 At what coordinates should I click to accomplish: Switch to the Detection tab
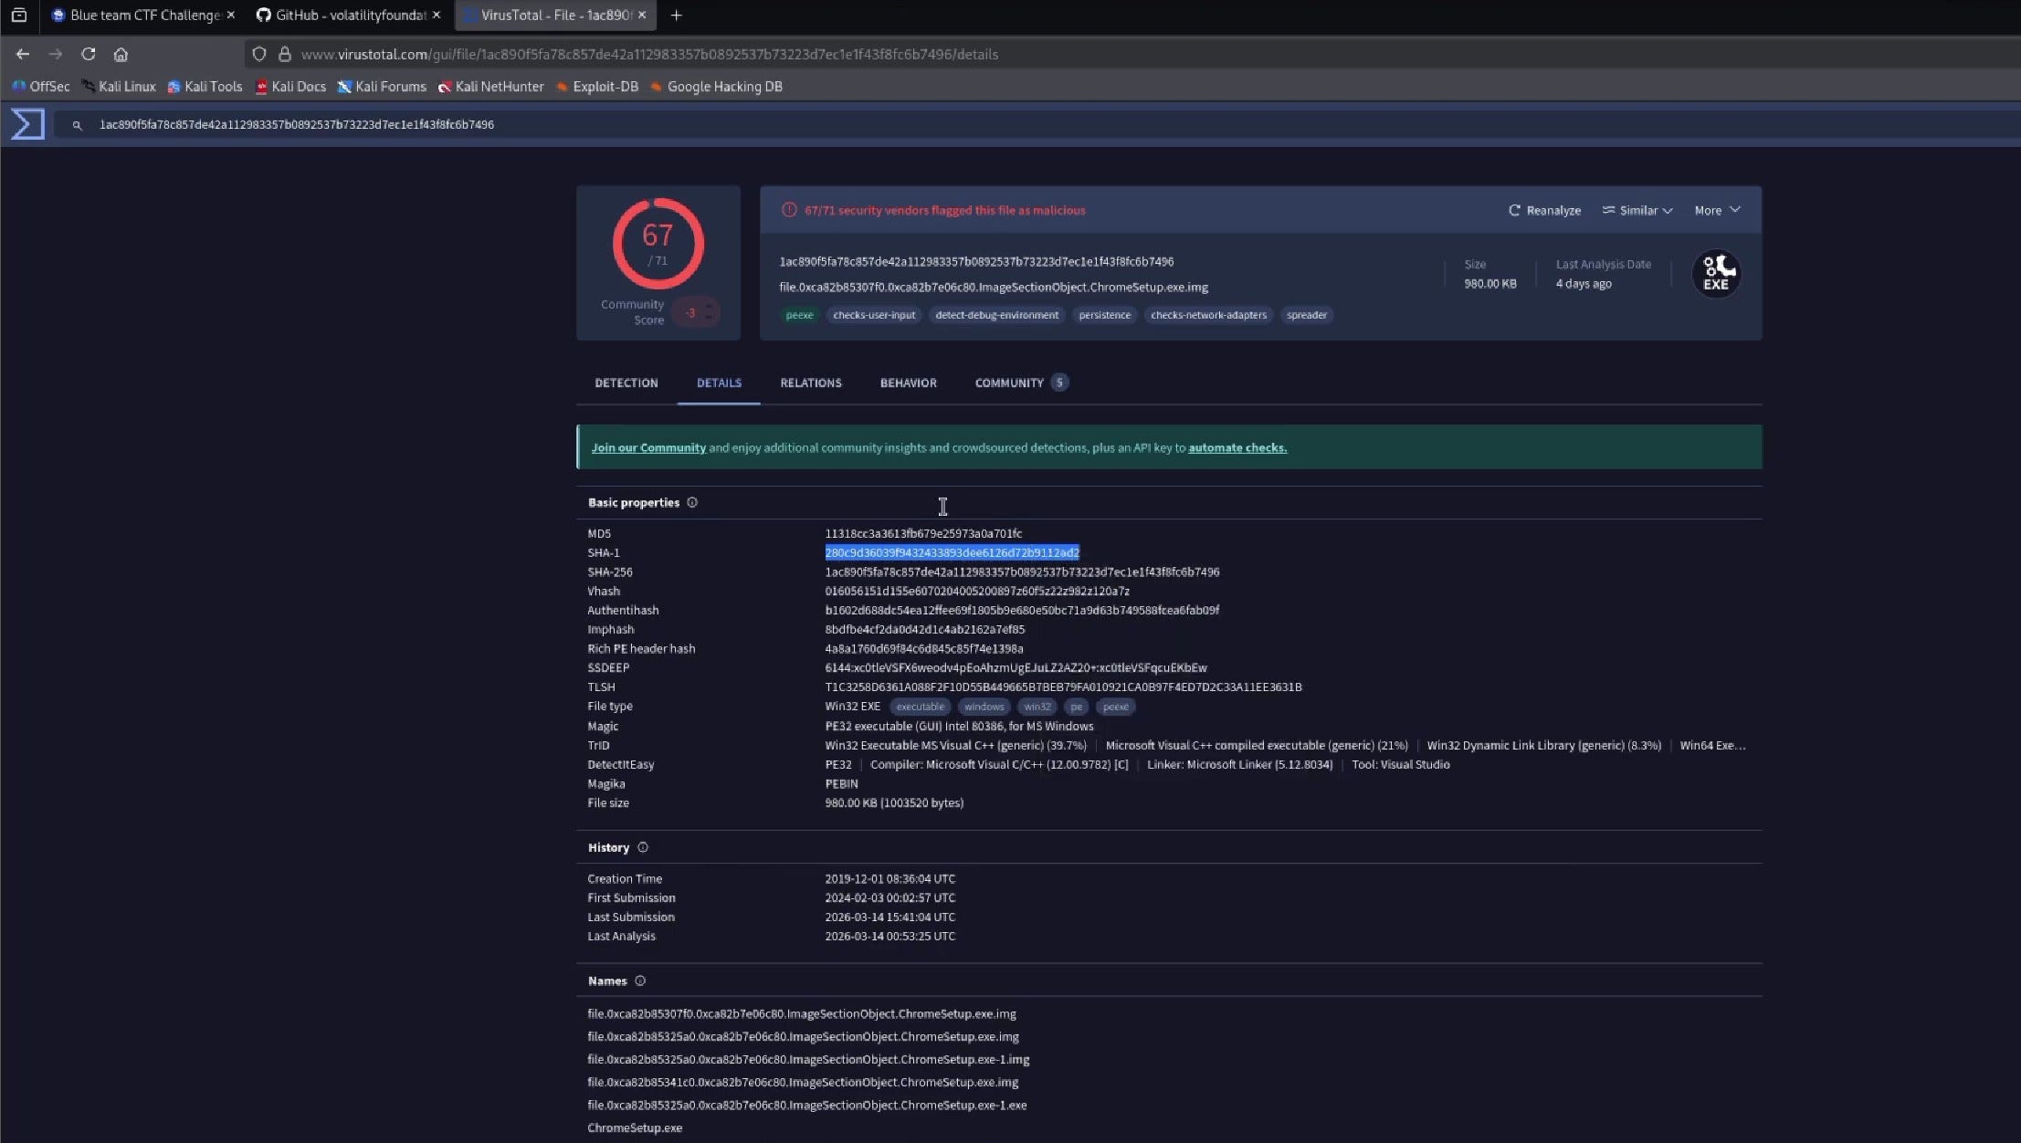pyautogui.click(x=626, y=383)
